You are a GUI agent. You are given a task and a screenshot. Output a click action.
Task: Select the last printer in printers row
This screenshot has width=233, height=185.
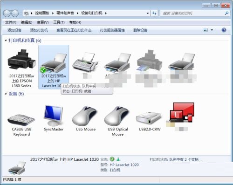181,62
